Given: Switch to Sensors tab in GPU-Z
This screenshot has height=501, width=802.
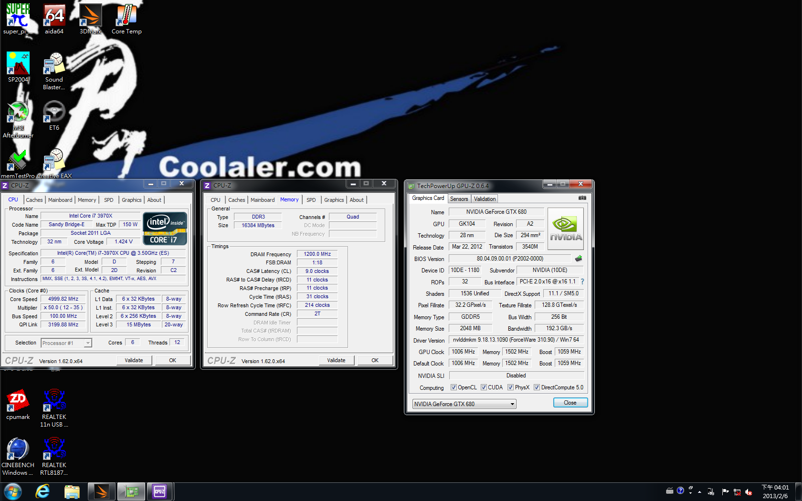Looking at the screenshot, I should point(459,199).
